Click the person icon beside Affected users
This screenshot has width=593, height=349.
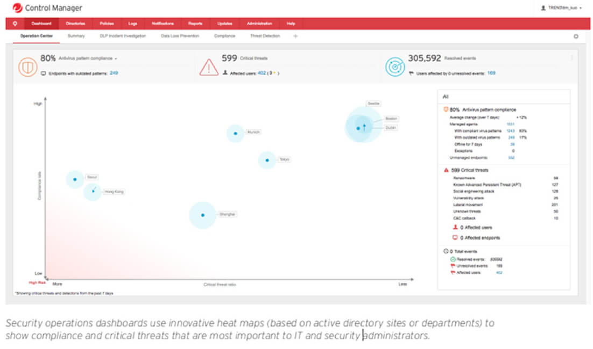(225, 73)
